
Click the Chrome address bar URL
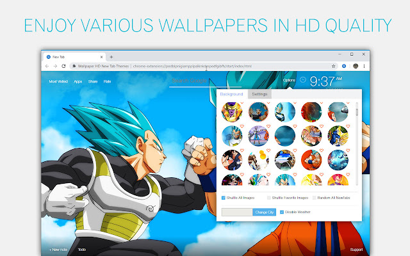(192, 66)
